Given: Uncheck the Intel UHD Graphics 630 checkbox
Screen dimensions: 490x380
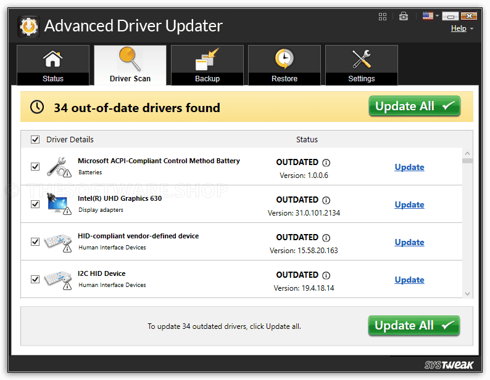Looking at the screenshot, I should point(35,204).
